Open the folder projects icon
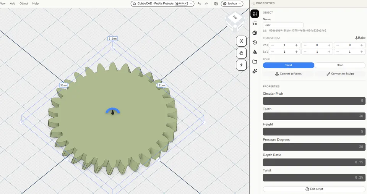 (x=255, y=62)
